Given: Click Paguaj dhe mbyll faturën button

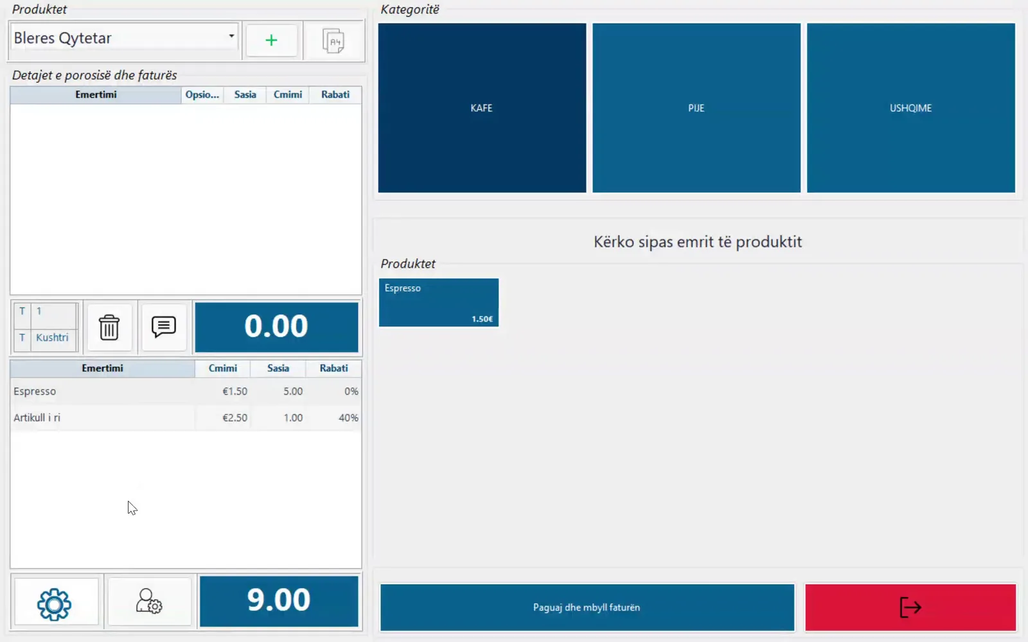Looking at the screenshot, I should [x=587, y=607].
